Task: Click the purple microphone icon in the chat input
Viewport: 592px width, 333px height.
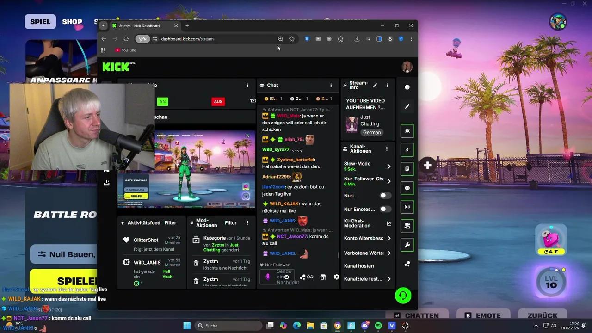Action: tap(267, 277)
